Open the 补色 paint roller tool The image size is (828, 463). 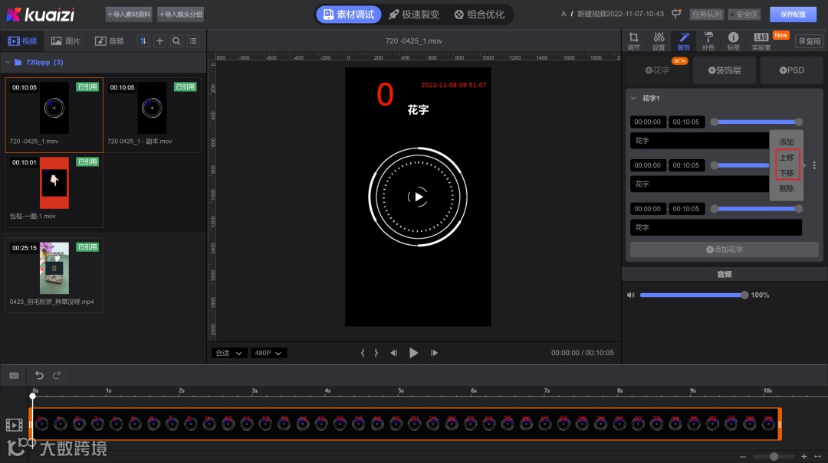point(708,41)
